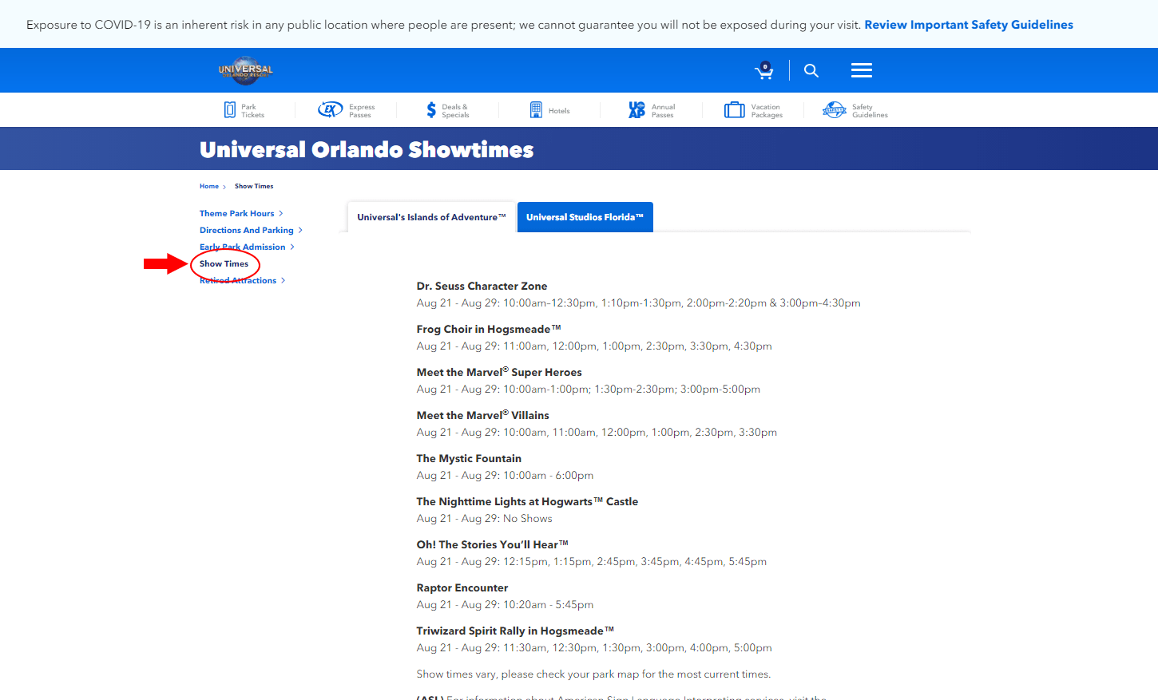Click Frog Choir showtimes line

pos(594,346)
